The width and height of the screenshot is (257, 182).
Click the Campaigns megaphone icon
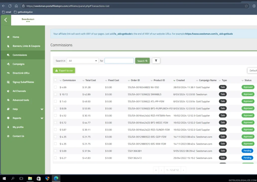(8, 64)
